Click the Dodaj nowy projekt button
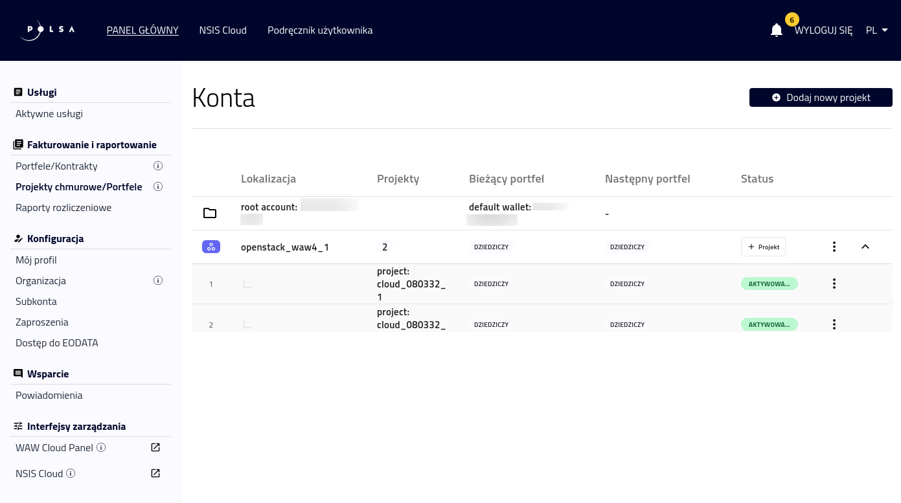This screenshot has height=503, width=901. [821, 98]
